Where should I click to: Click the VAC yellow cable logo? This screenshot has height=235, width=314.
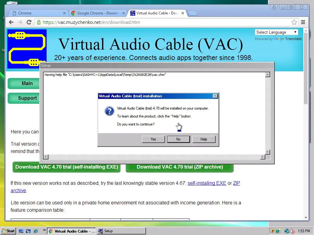pyautogui.click(x=27, y=49)
